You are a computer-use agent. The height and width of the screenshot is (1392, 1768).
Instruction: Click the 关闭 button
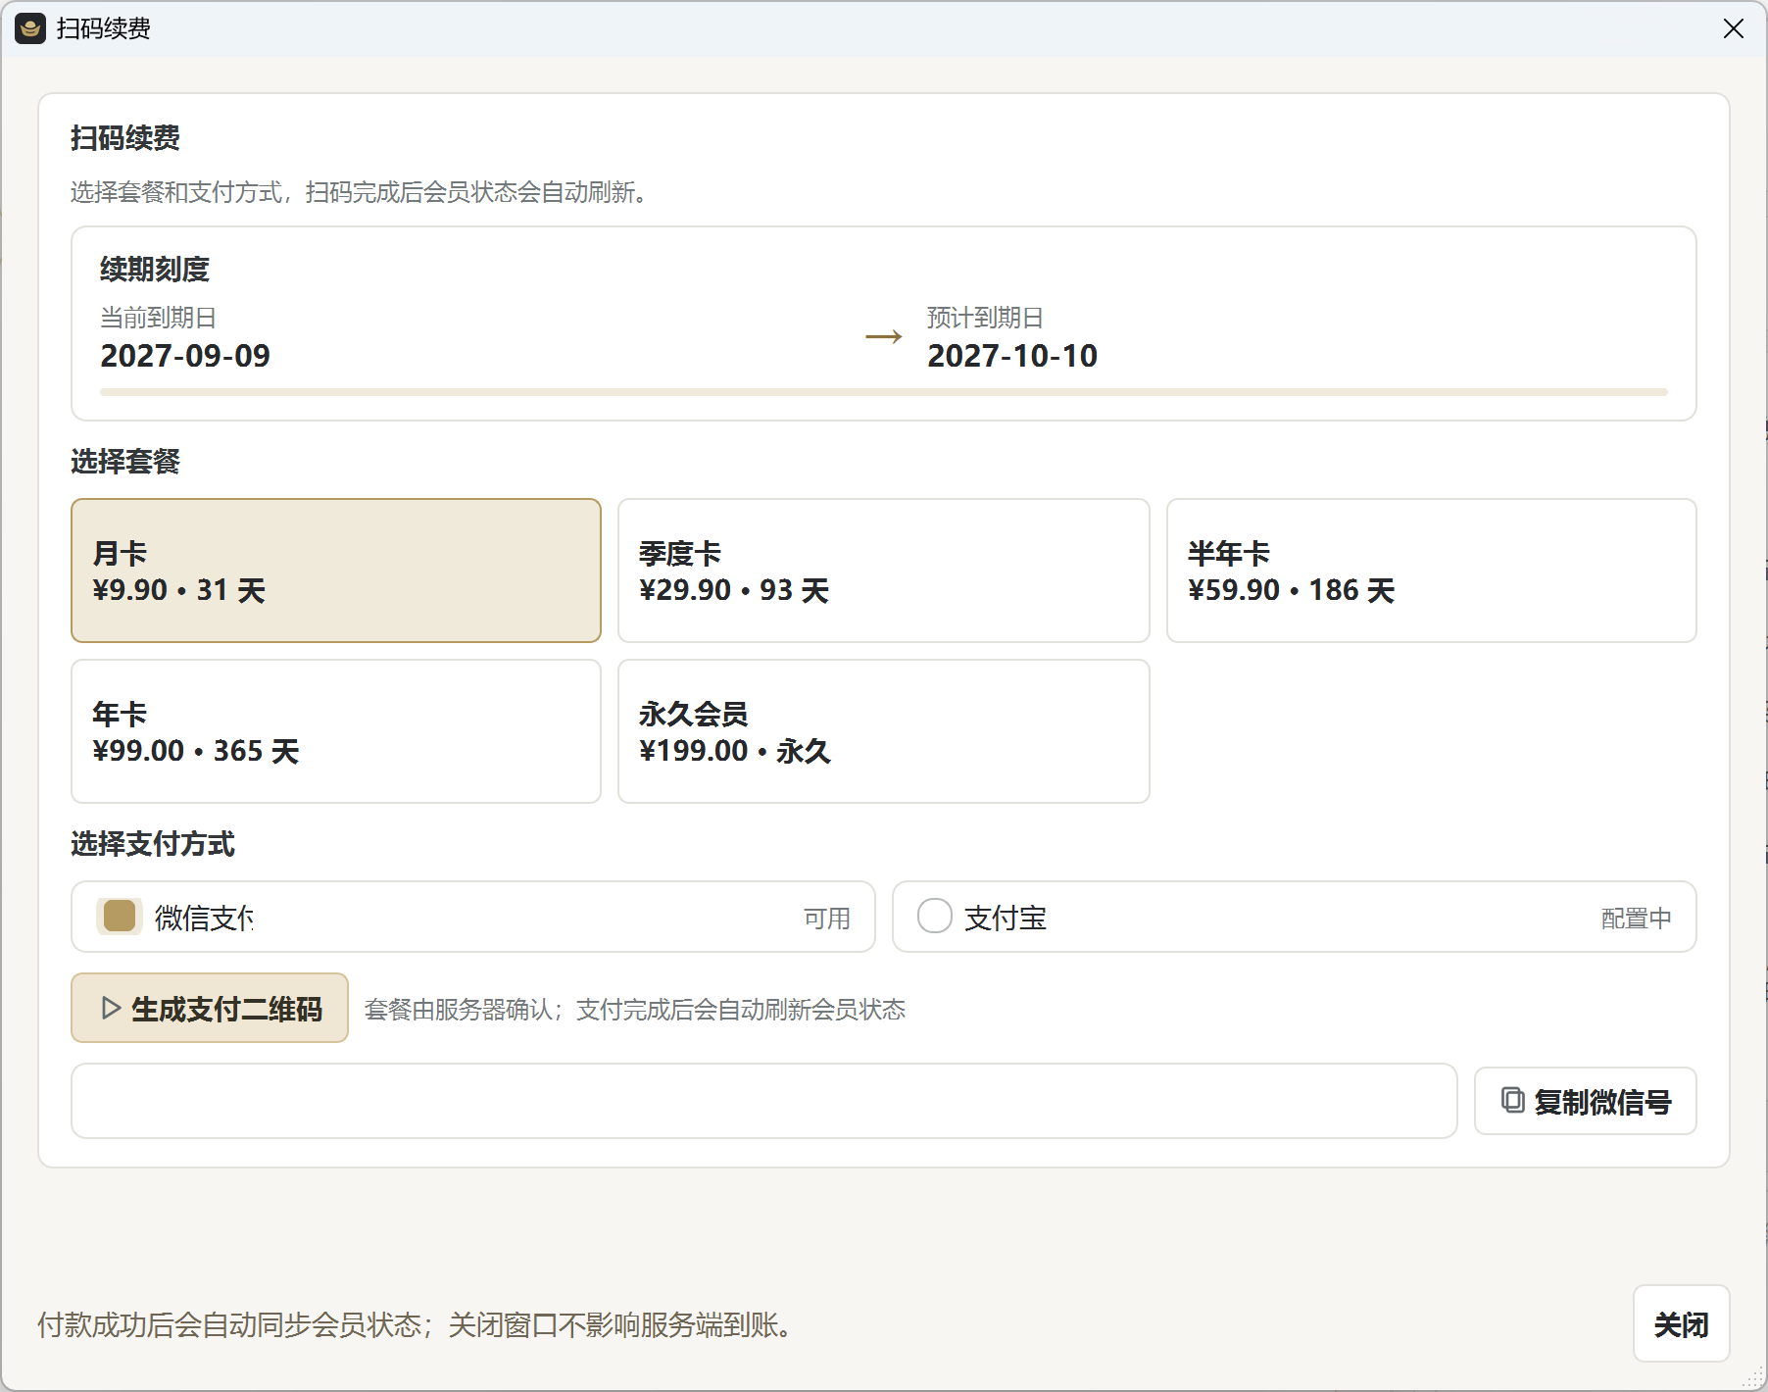point(1682,1324)
